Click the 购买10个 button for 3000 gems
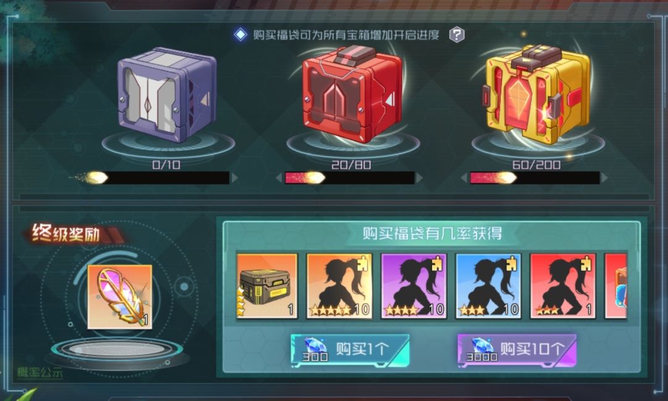Screen dimensions: 668x401 516,350
